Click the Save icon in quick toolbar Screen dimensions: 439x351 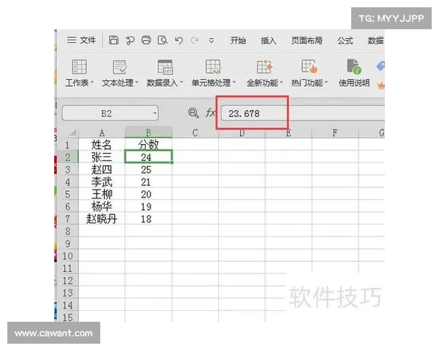tap(113, 40)
